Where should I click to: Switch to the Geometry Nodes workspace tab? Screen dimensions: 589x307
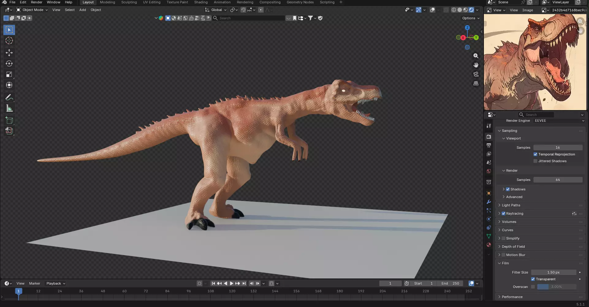point(300,2)
